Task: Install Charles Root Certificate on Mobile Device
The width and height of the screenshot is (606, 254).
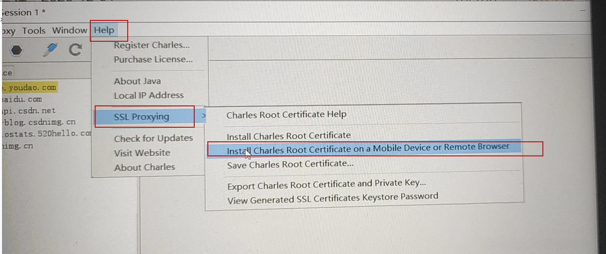Action: pyautogui.click(x=364, y=149)
